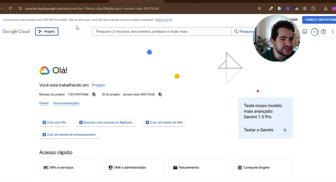The height and width of the screenshot is (182, 336).
Task: Click the arrow next to Testar o Gemini
Action: point(284,130)
